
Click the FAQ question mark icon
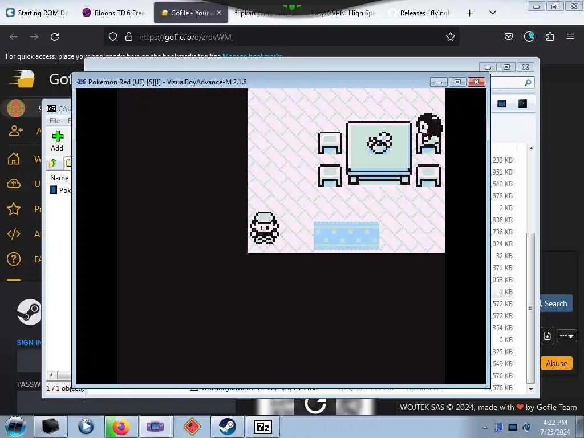tap(14, 259)
